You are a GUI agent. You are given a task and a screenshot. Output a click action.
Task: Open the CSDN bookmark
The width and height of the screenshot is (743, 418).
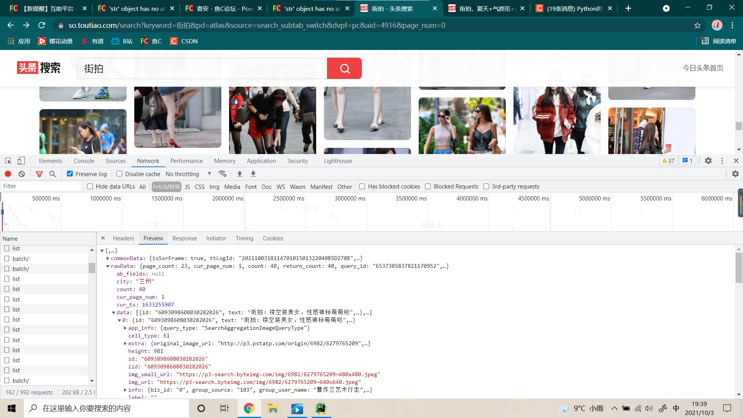pos(184,41)
